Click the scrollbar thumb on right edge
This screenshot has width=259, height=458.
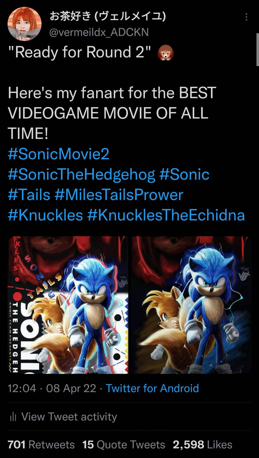tap(257, 49)
